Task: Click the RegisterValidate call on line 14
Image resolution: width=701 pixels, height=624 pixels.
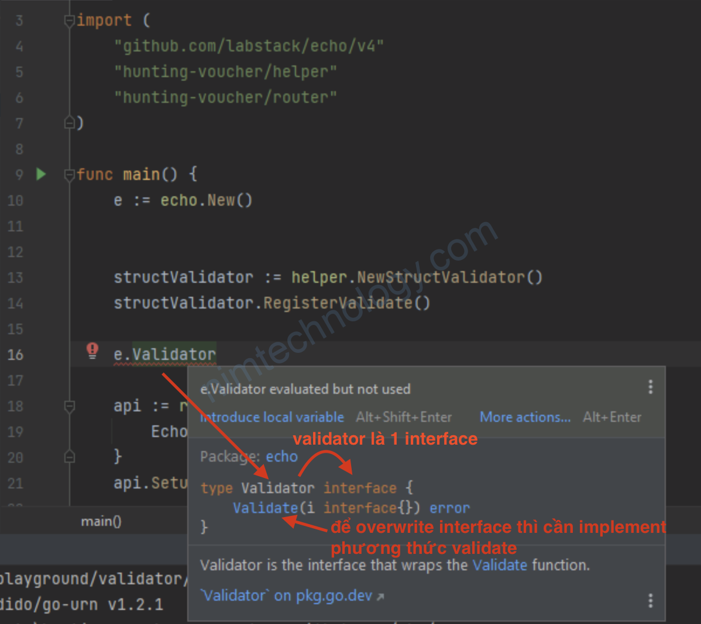Action: coord(338,303)
